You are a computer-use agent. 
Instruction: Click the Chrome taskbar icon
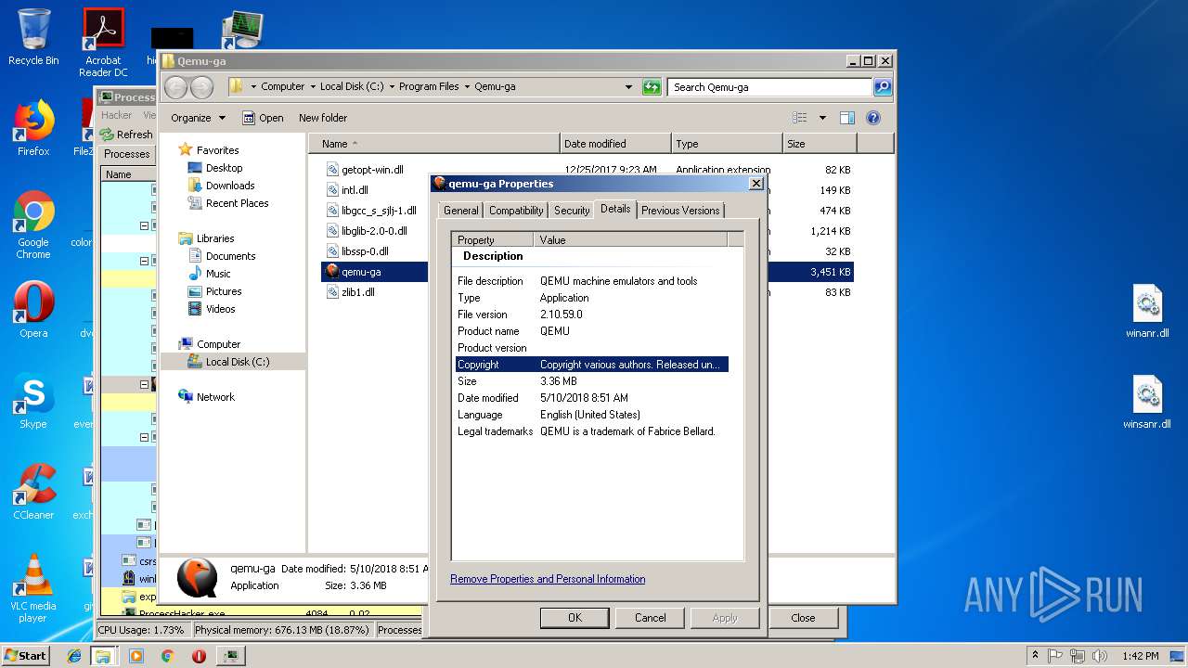[167, 656]
